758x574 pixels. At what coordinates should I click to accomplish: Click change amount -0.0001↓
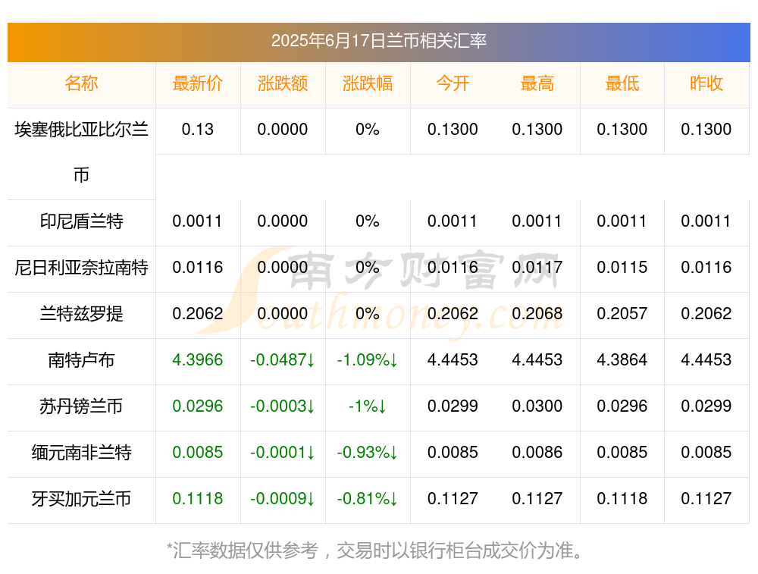[282, 453]
